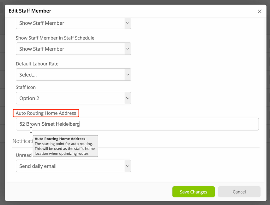Click the Edit Staff Member dialog title

30,11
